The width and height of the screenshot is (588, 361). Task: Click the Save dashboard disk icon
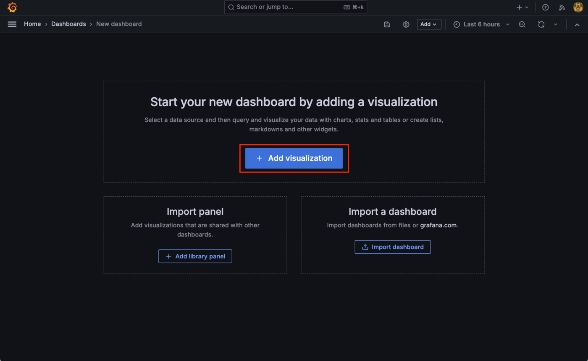click(387, 24)
